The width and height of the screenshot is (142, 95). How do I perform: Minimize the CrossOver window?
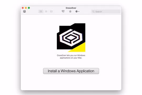pyautogui.click(x=26, y=8)
